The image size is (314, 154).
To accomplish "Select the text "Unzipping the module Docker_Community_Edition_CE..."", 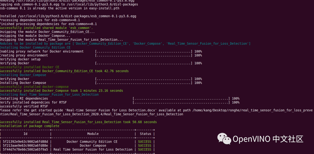I will point(47,32).
